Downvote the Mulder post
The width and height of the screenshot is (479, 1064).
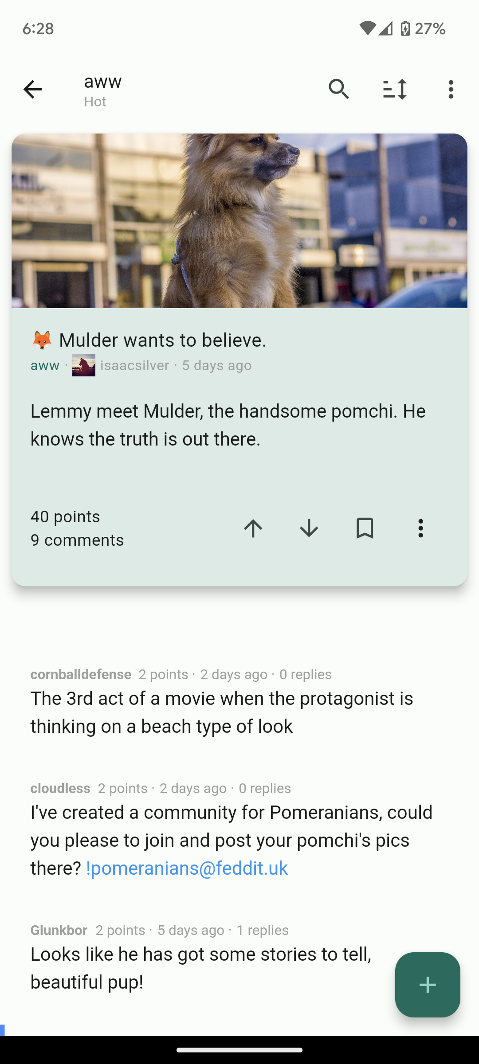coord(309,528)
